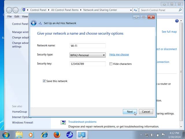Click the Security key input field
The width and height of the screenshot is (185, 139).
coord(88,64)
